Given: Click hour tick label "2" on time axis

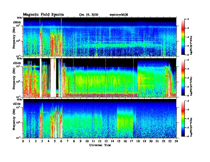Looking at the screenshot, I should (36, 141).
